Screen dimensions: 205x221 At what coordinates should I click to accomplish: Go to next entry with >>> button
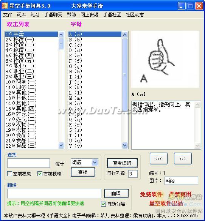point(183,159)
